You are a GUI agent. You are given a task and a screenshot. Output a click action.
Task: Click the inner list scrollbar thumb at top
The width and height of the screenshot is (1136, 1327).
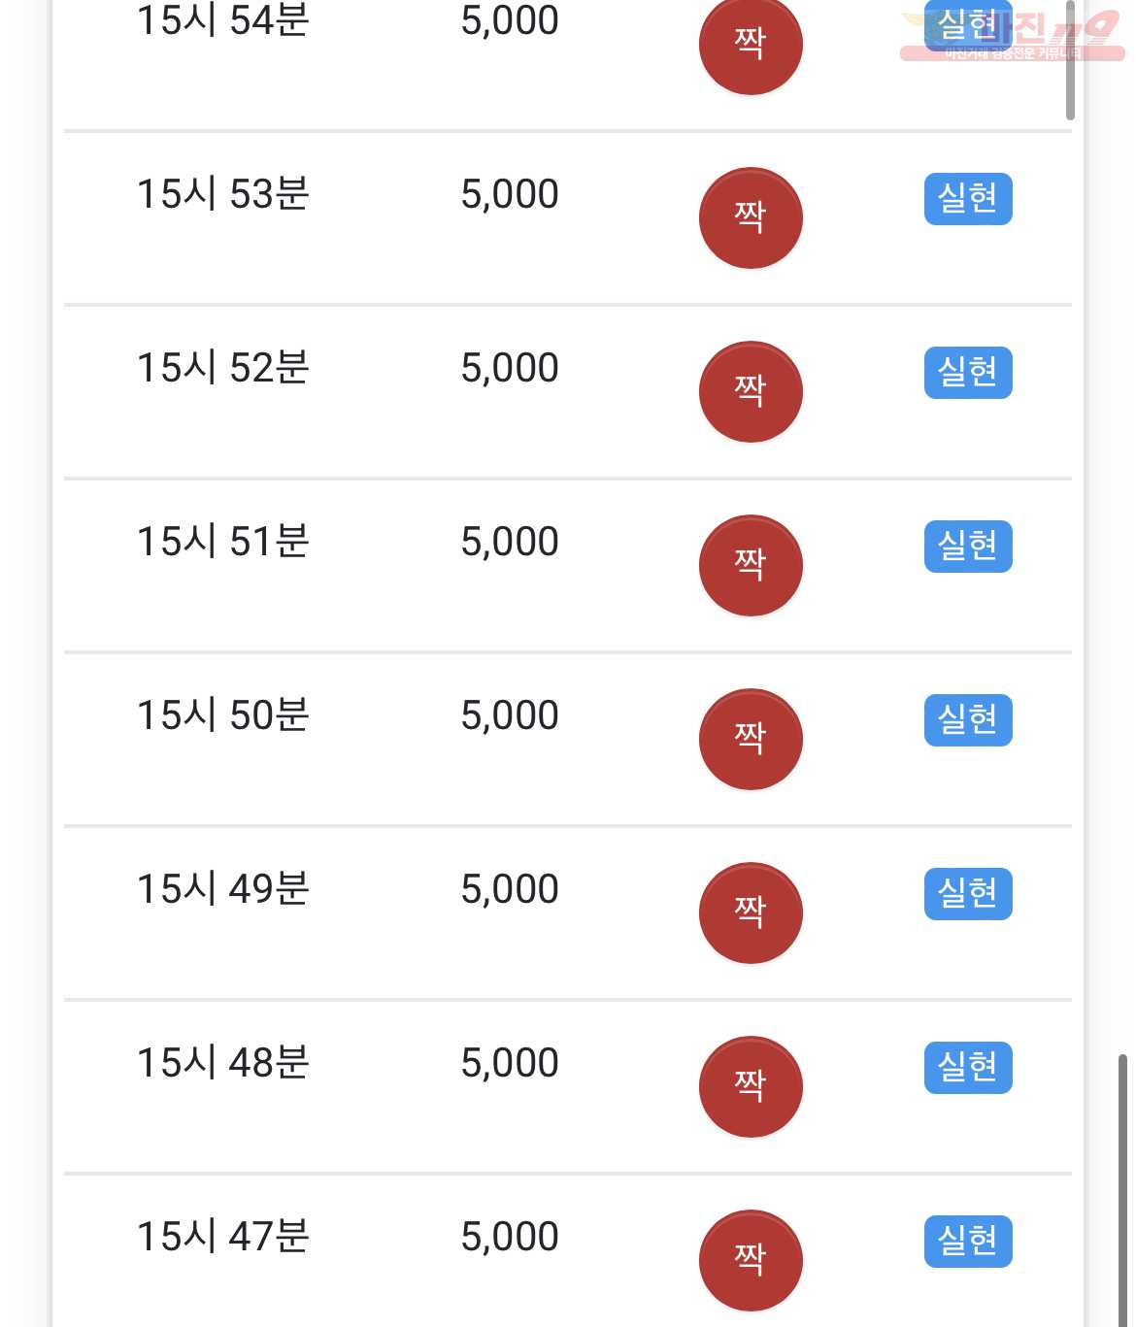1070,60
